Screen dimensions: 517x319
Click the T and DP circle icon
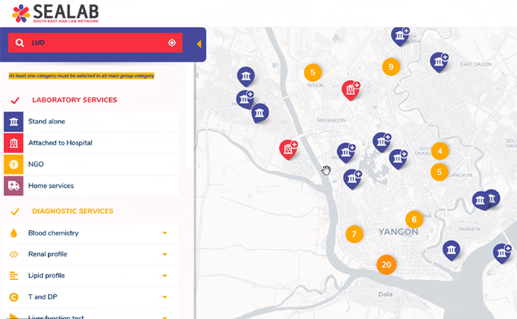click(x=13, y=297)
